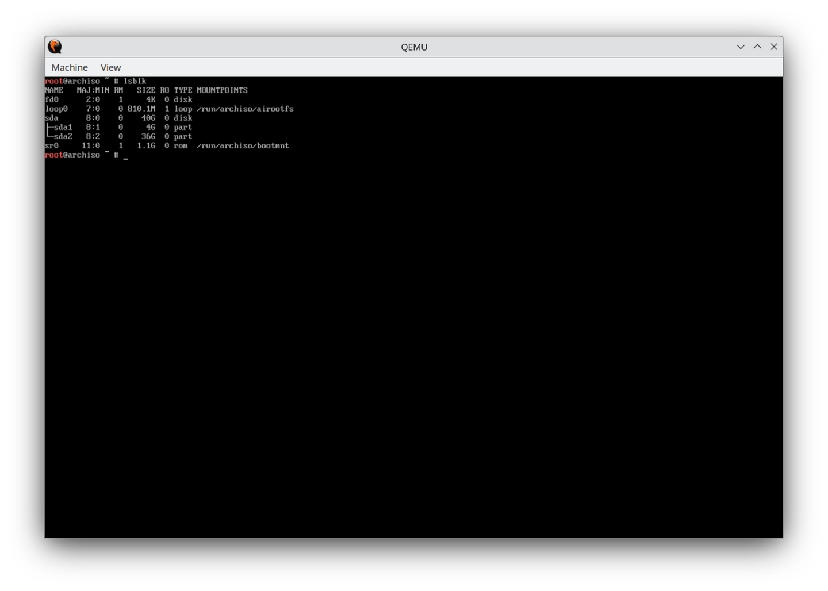Click the MOUNTPOINTS column header
The image size is (828, 591).
click(x=221, y=90)
